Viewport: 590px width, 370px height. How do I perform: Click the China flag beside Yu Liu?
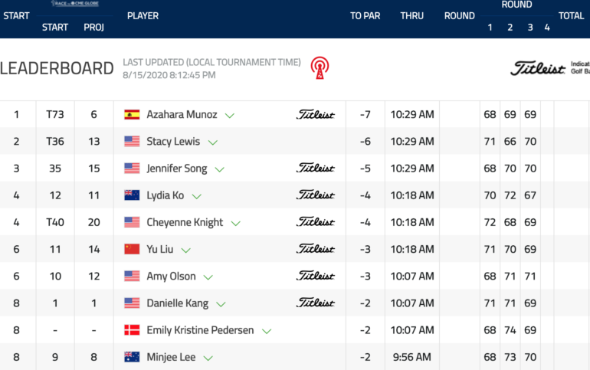coord(132,249)
